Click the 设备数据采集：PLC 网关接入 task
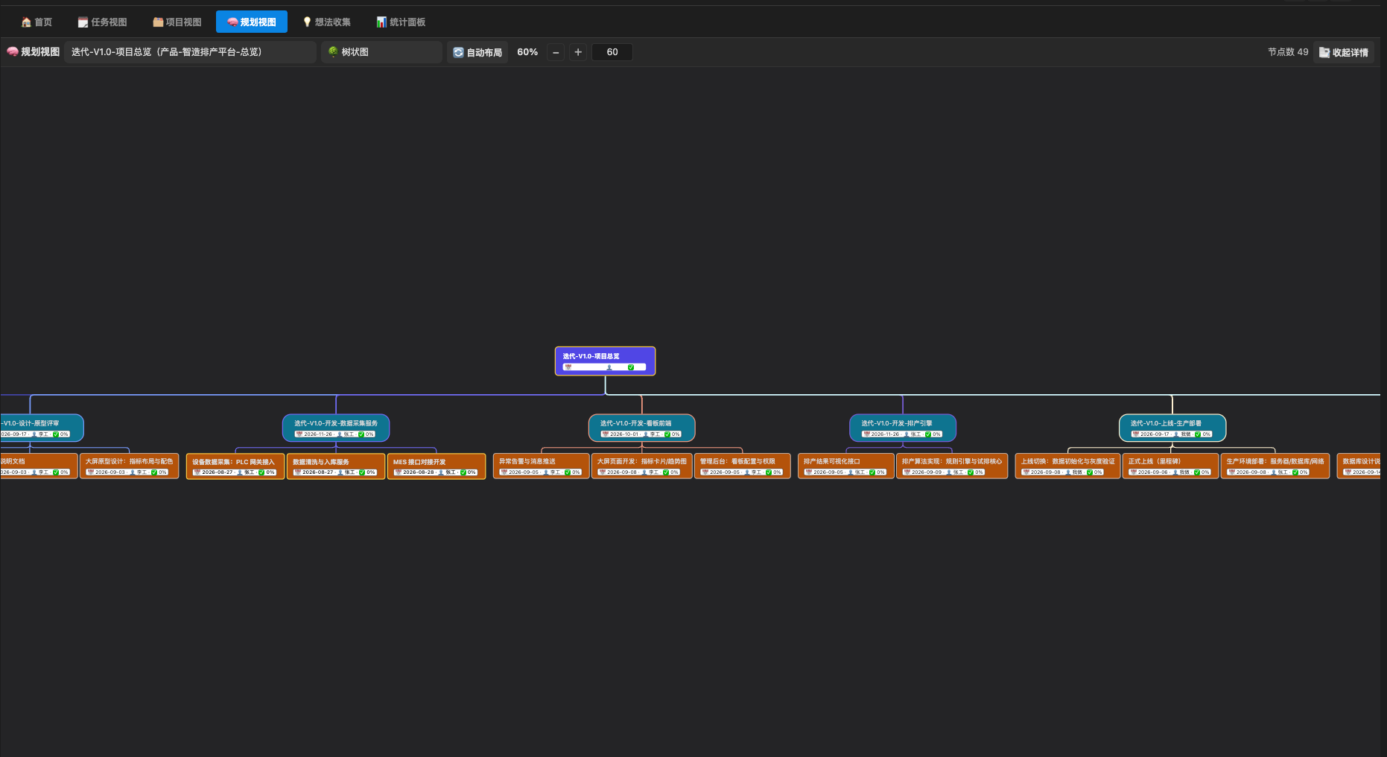Viewport: 1387px width, 757px height. (235, 466)
